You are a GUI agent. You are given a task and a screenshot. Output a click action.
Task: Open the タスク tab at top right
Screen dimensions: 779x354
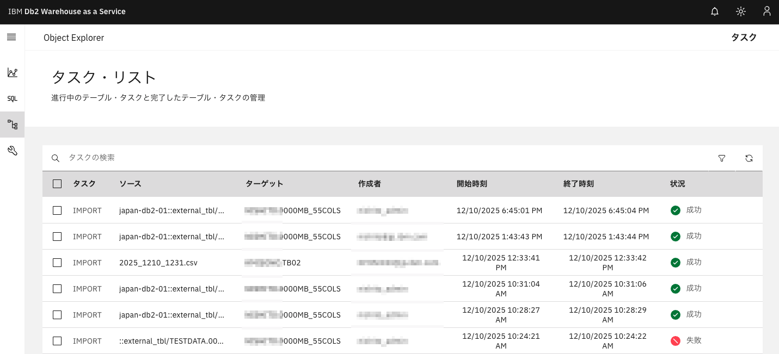coord(744,38)
